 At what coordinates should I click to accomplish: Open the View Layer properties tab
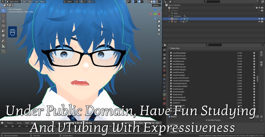[x=164, y=63]
